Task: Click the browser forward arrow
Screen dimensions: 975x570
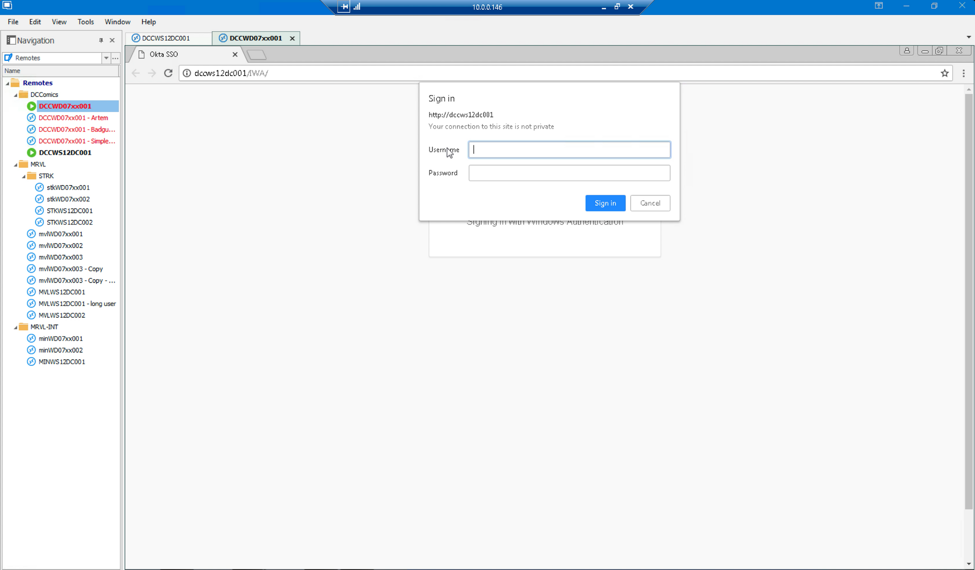Action: click(x=152, y=73)
